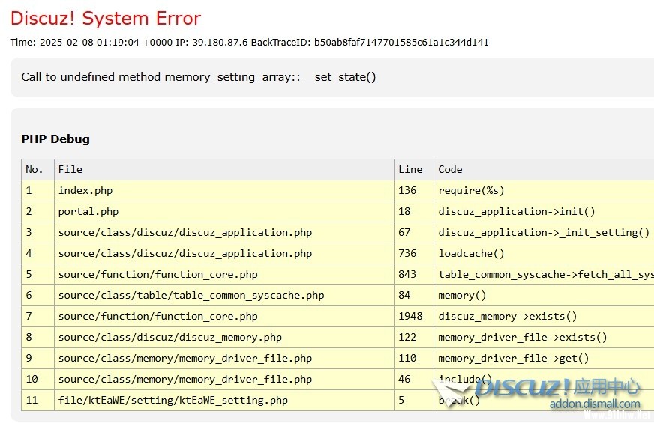The image size is (654, 423).
Task: Click the PHP Debug section title
Action: point(55,139)
